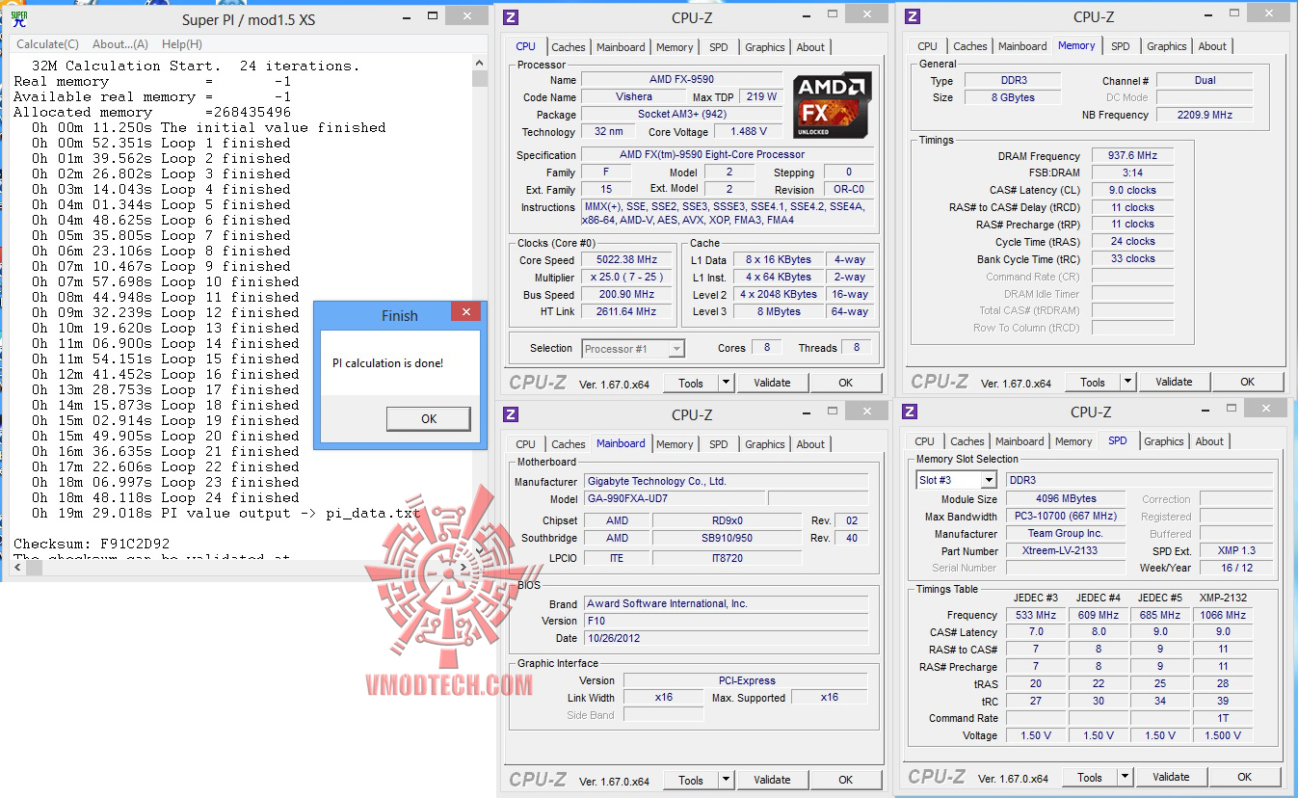Click the CPU-Z title icon in the Mainboard tab window
Image resolution: width=1298 pixels, height=798 pixels.
[x=511, y=414]
